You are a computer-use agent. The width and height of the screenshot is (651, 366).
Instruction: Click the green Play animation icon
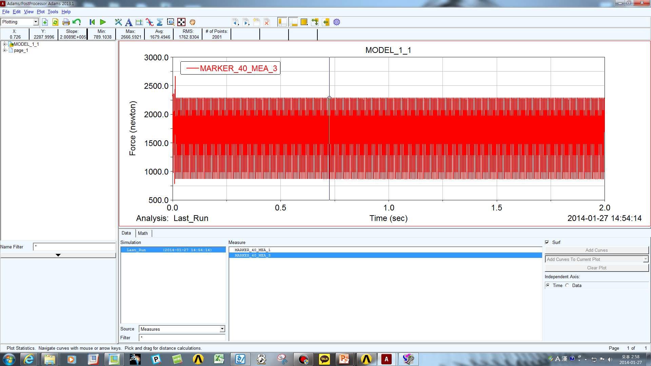(103, 22)
